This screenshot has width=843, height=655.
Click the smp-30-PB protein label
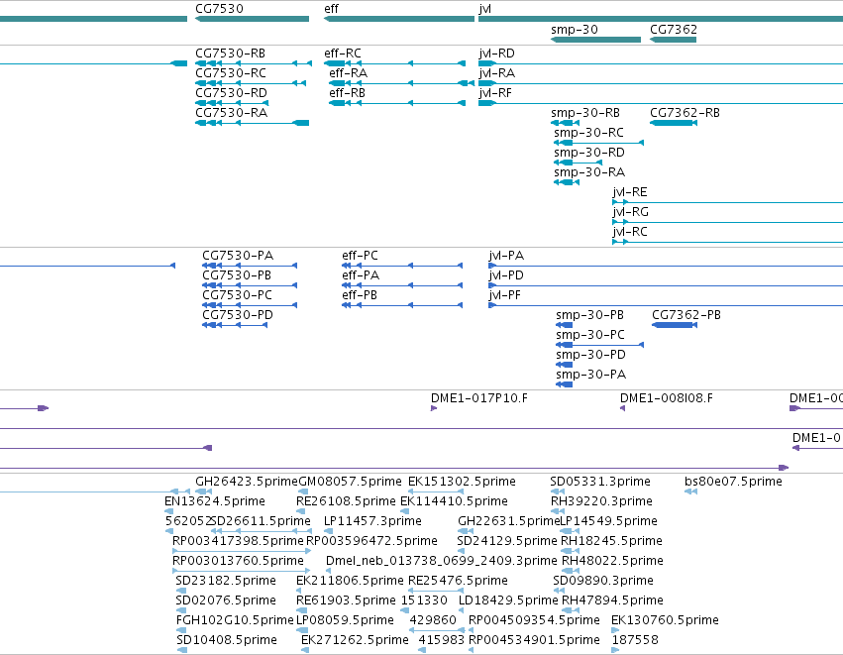coord(589,315)
